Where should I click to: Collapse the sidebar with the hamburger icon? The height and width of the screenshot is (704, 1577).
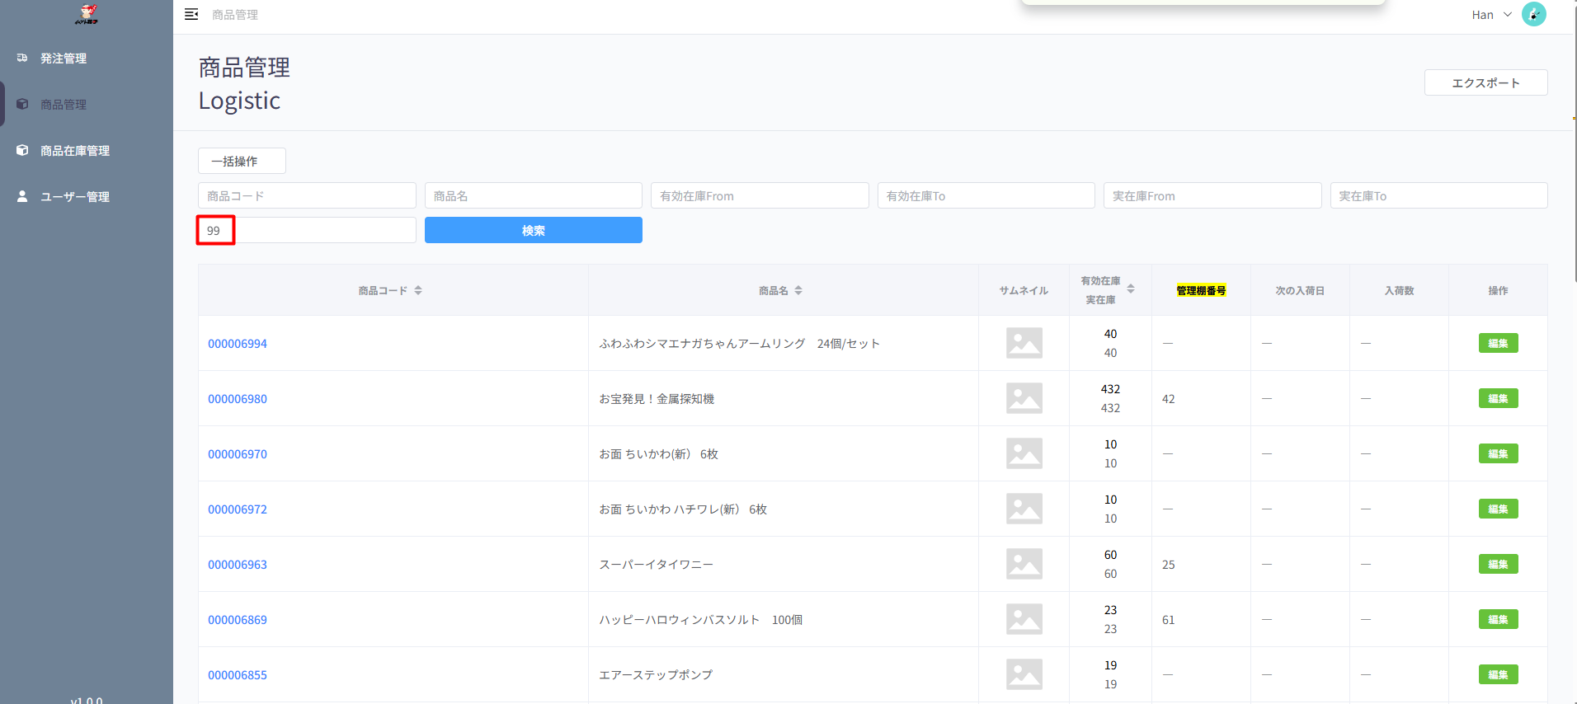[191, 14]
